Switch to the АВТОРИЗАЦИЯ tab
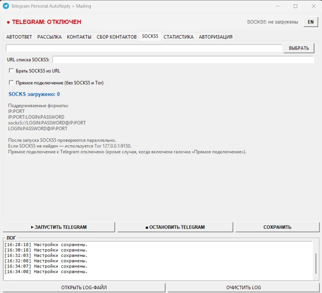Viewport: 322px width, 293px height. (215, 37)
